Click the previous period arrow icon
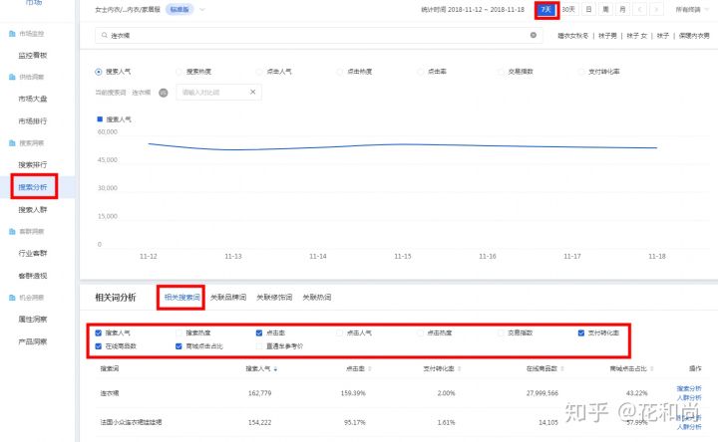 pos(639,9)
